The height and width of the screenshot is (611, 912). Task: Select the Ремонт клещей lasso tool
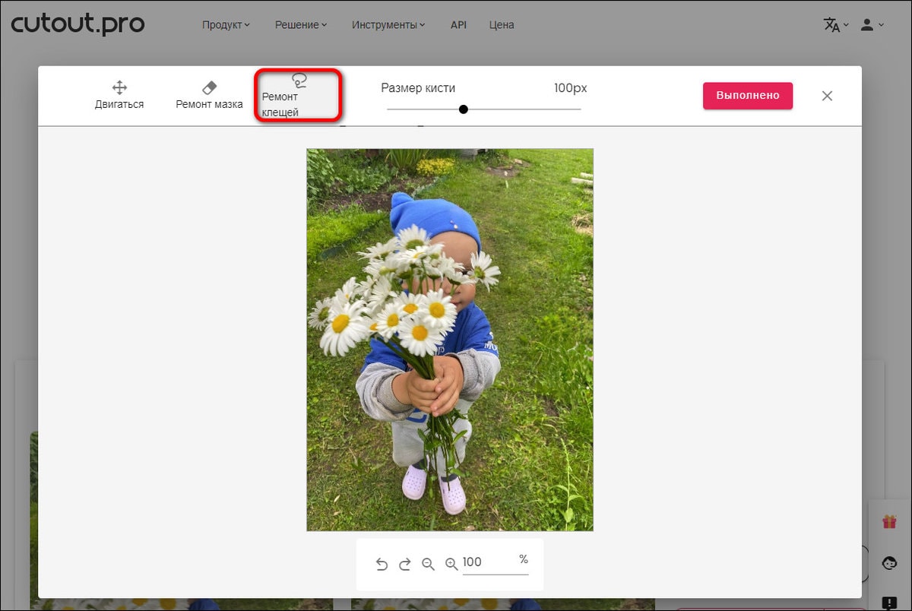coord(298,96)
